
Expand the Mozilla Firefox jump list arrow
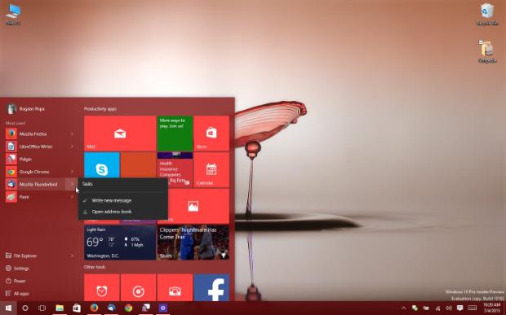pyautogui.click(x=72, y=133)
